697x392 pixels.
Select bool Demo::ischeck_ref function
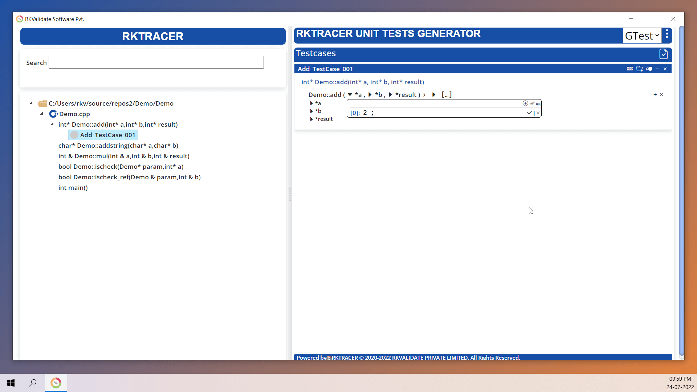tap(130, 177)
